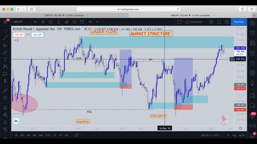Select the zoom in tool
The image size is (257, 144).
(5, 98)
